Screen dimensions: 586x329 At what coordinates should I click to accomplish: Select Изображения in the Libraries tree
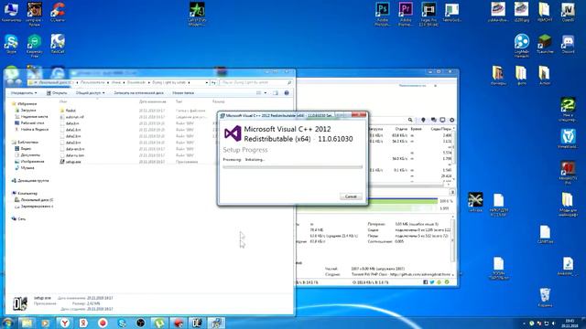29,162
